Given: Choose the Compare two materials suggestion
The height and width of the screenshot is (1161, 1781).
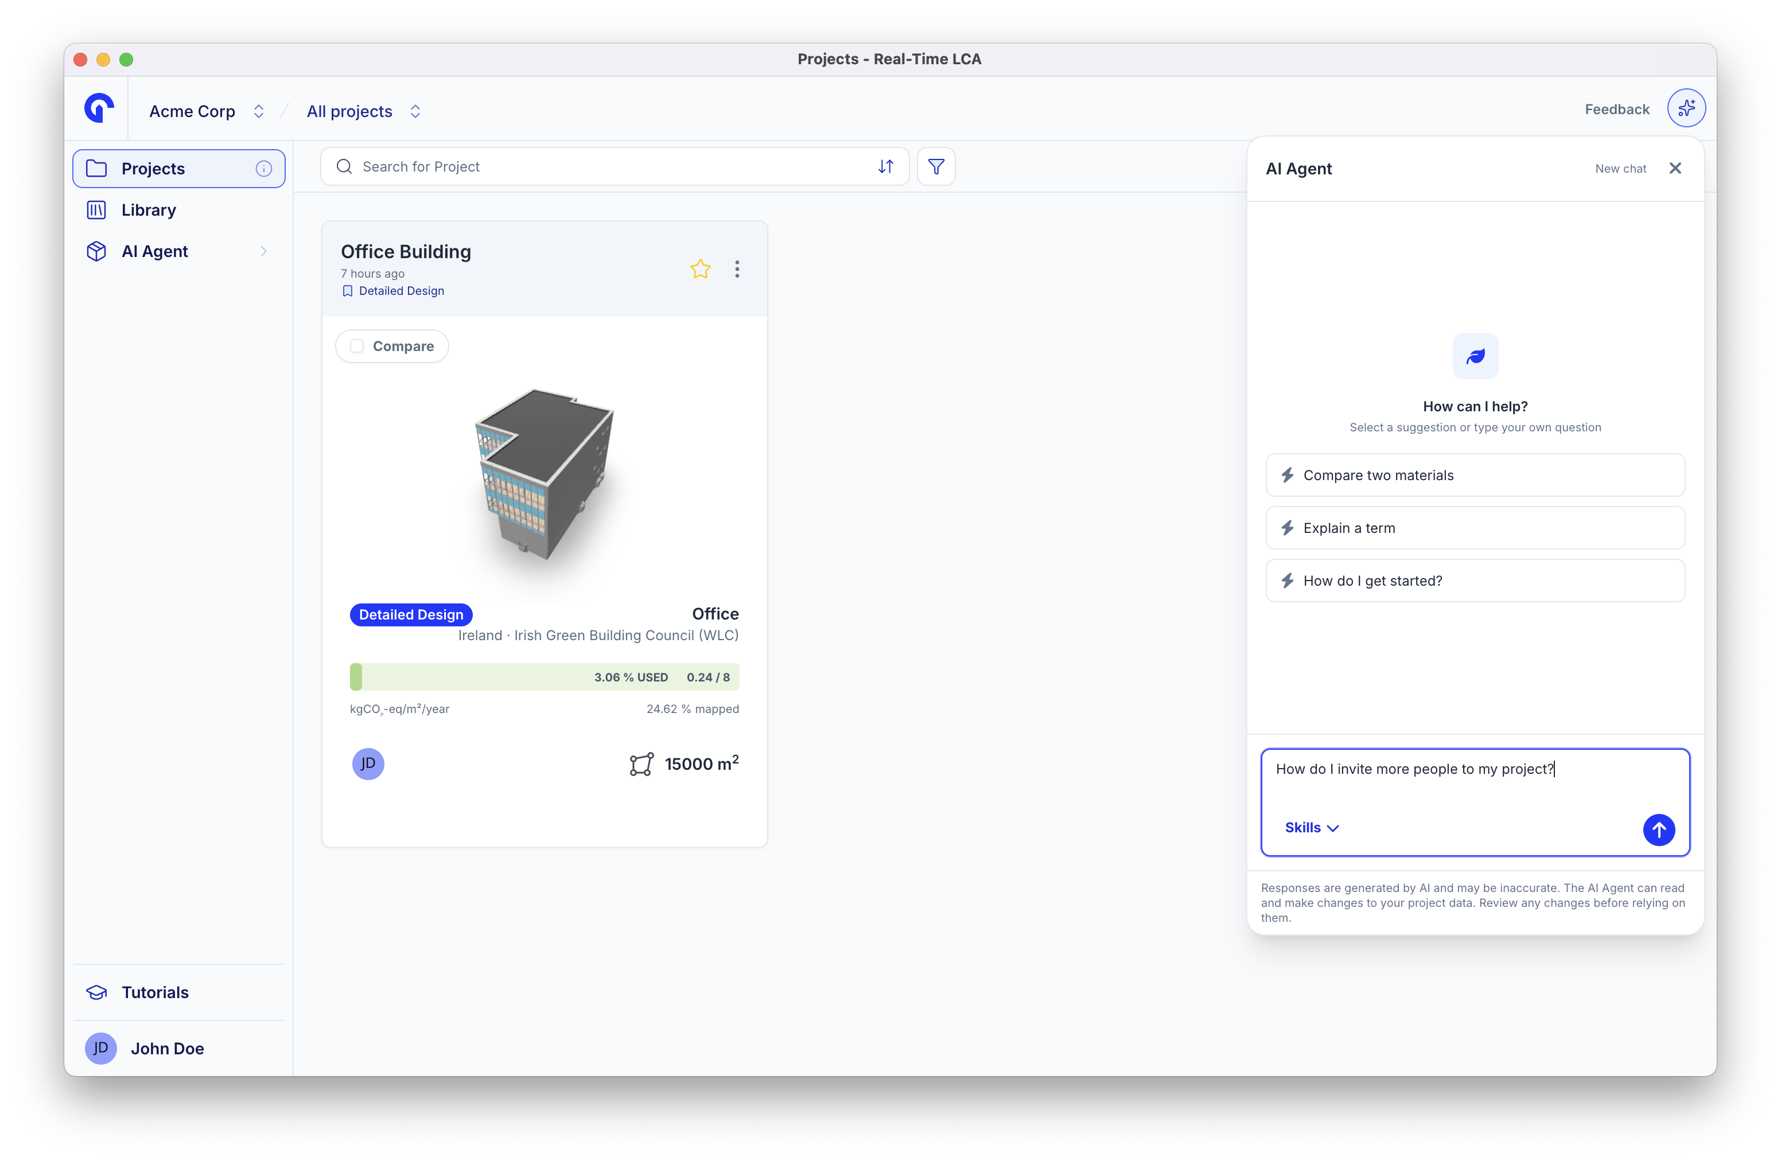Looking at the screenshot, I should [x=1475, y=475].
